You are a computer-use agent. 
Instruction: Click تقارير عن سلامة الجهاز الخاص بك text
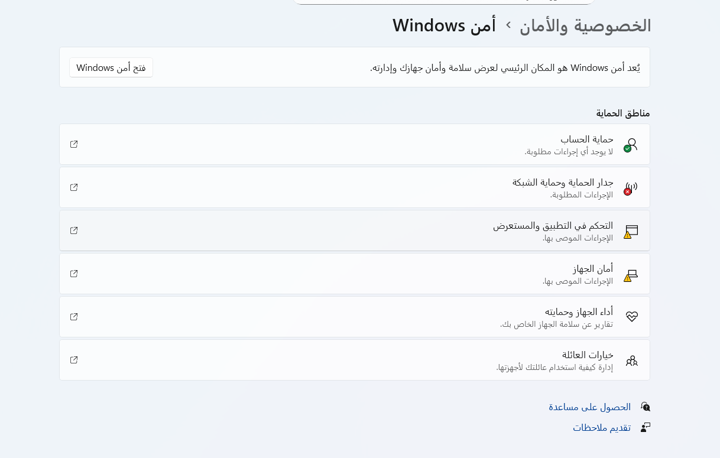click(557, 324)
